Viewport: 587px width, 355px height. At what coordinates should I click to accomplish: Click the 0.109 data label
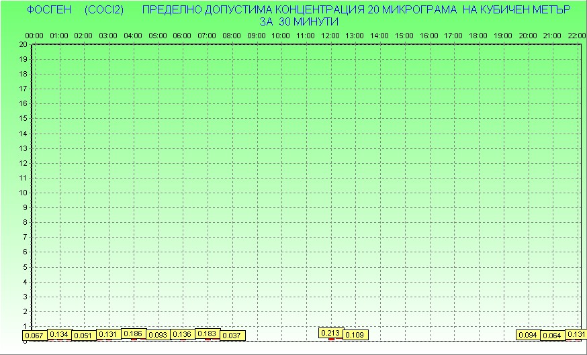pos(355,335)
